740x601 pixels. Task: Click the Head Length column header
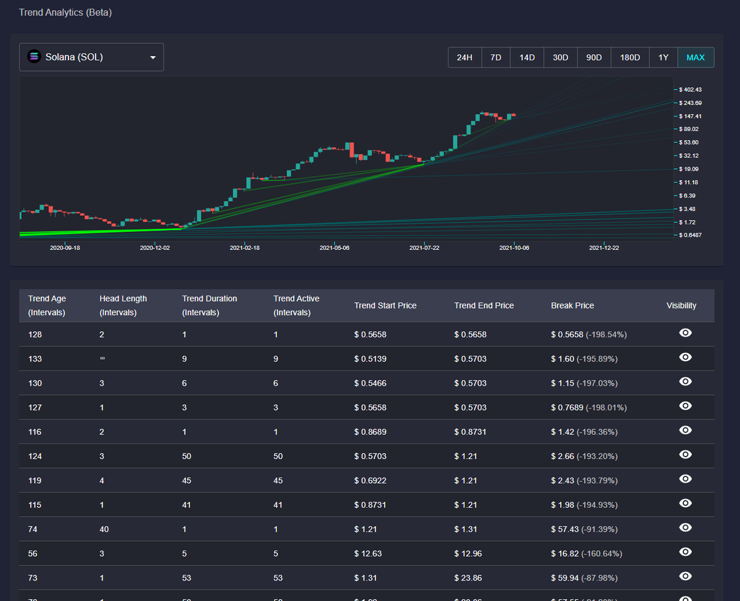[x=123, y=305]
